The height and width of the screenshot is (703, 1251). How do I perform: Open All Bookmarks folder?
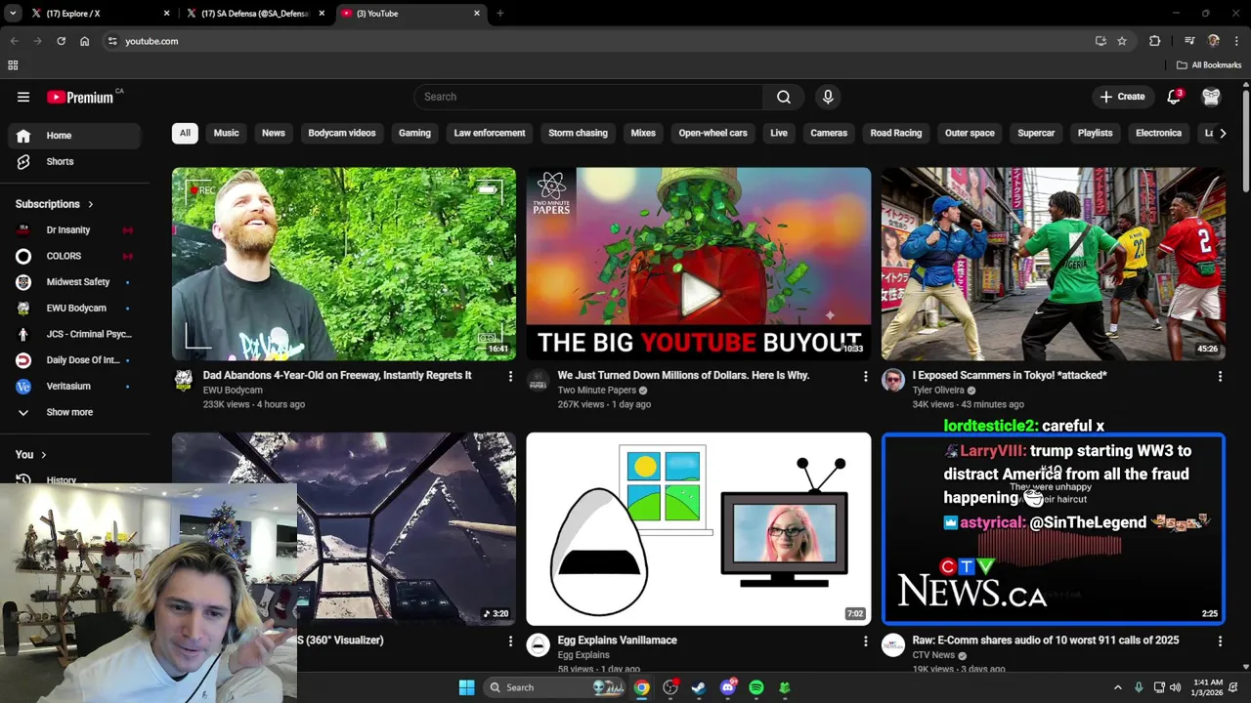pyautogui.click(x=1209, y=65)
